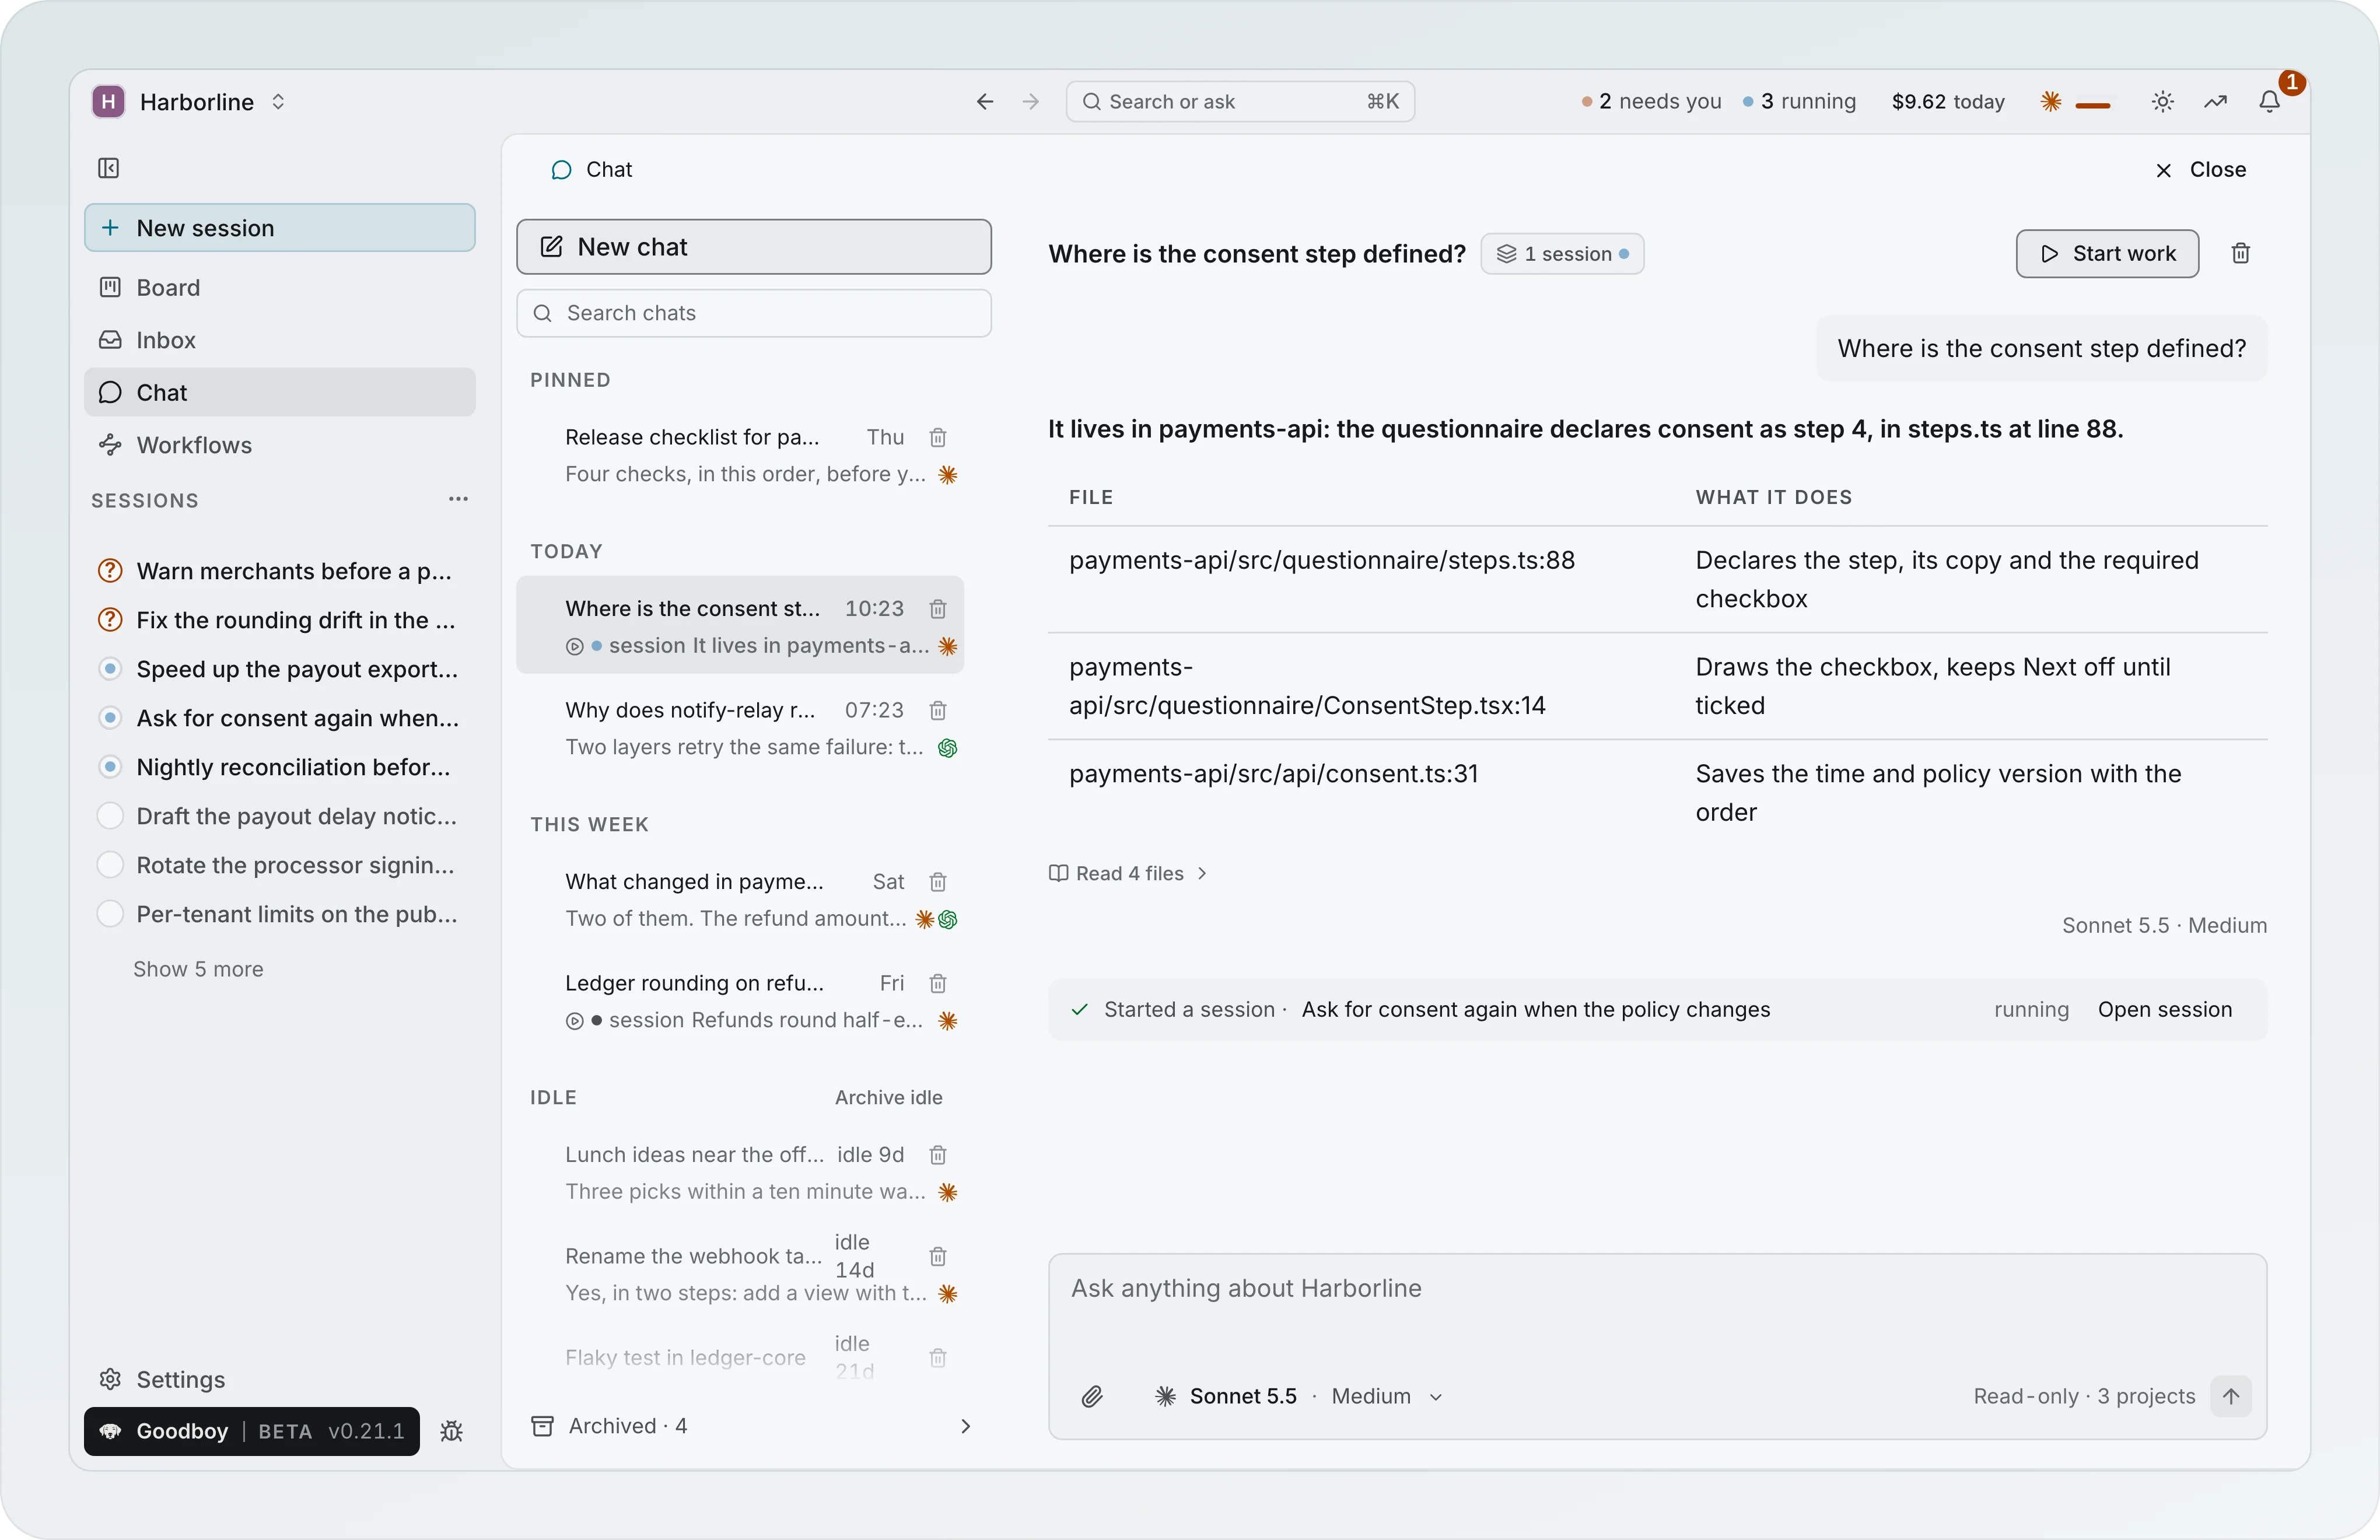Click status dot of Ask for consent again
This screenshot has height=1540, width=2380.
point(110,718)
